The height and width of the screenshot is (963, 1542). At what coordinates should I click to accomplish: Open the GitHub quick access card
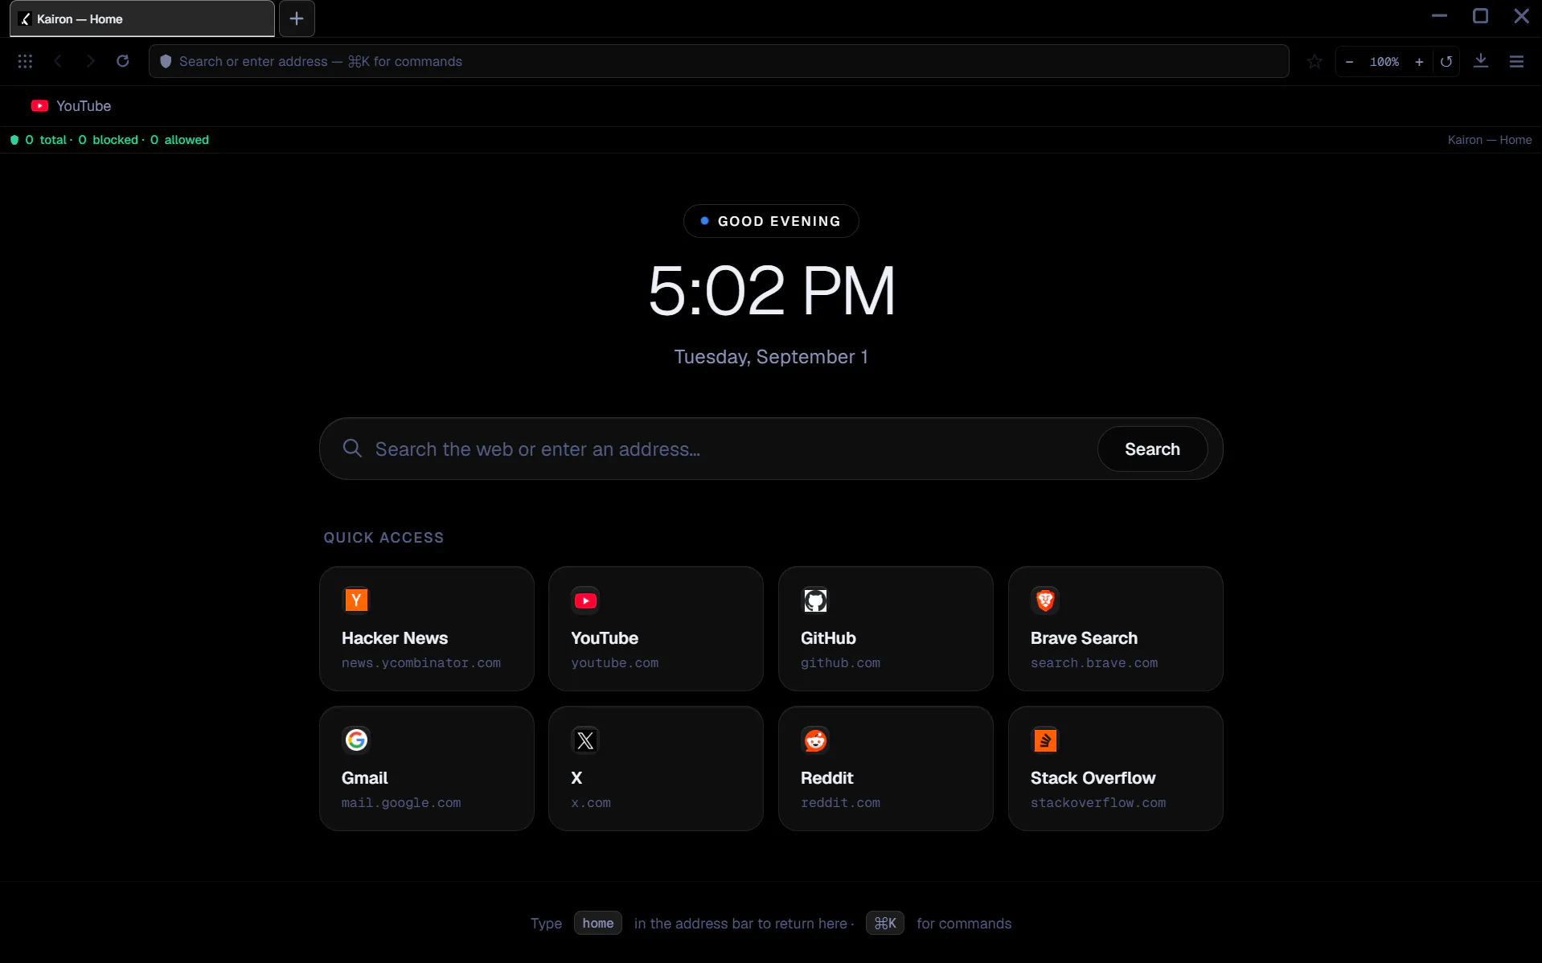[886, 629]
